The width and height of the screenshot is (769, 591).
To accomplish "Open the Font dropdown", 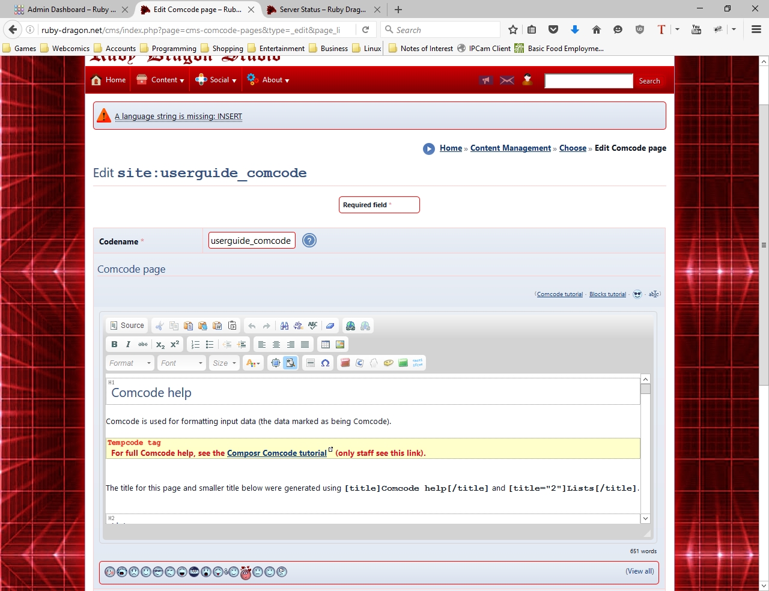I will 181,363.
